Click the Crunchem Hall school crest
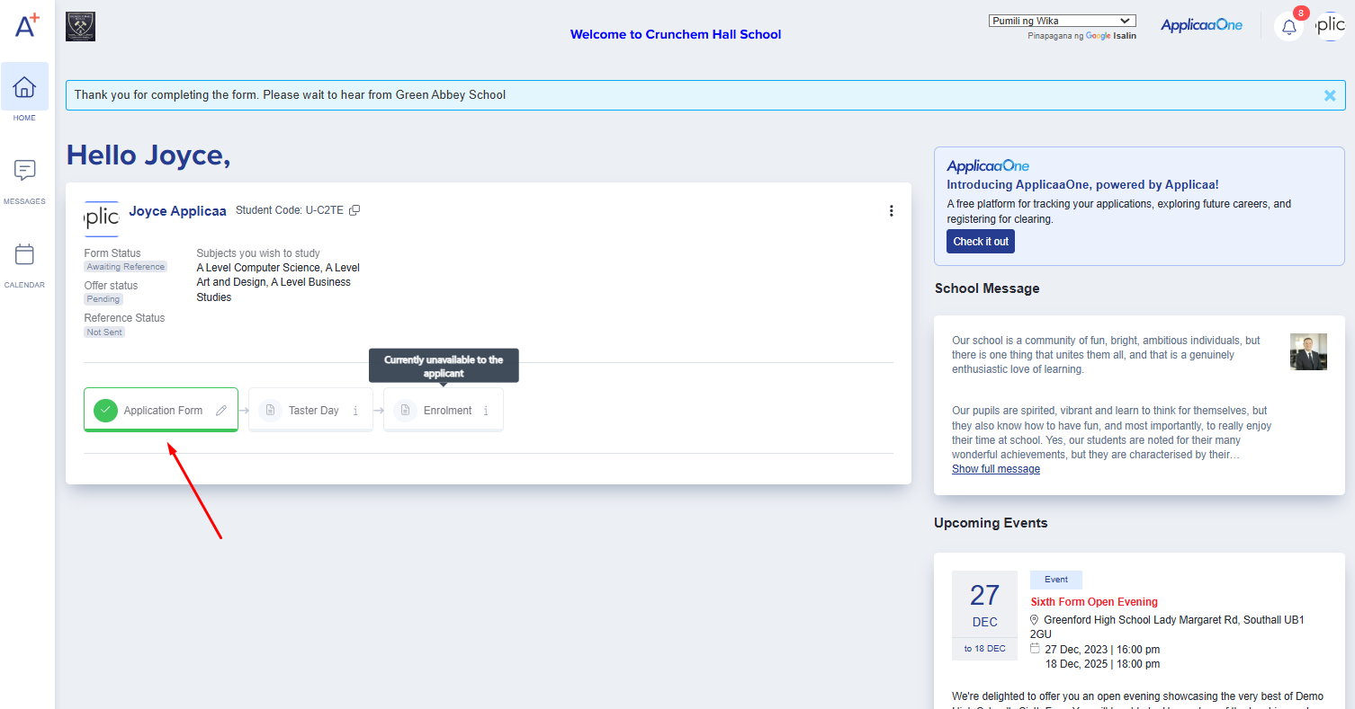The height and width of the screenshot is (709, 1355). [80, 26]
